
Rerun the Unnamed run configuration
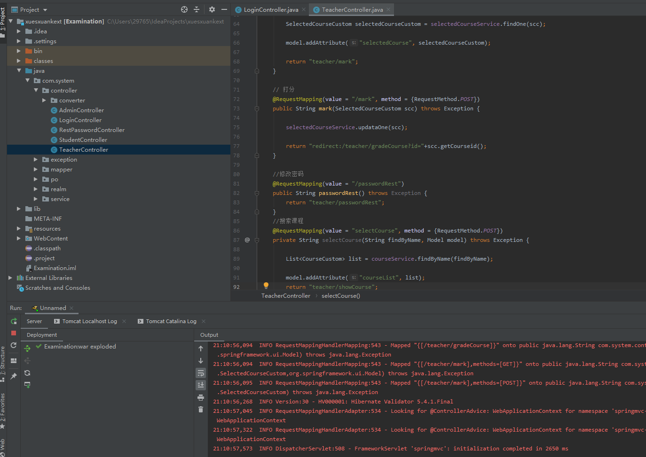[14, 321]
